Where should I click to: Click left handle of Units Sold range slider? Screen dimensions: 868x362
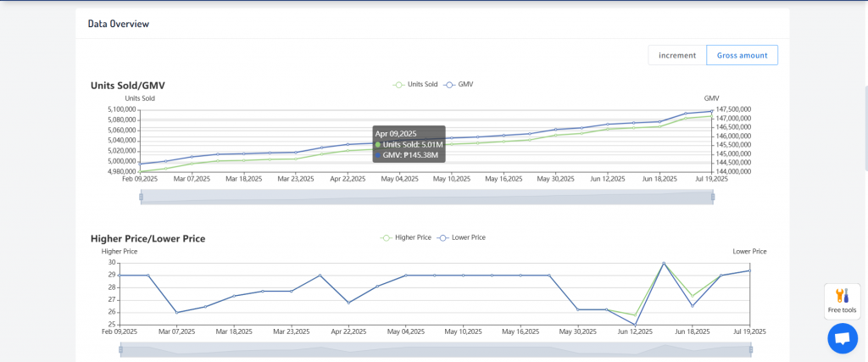click(x=142, y=197)
